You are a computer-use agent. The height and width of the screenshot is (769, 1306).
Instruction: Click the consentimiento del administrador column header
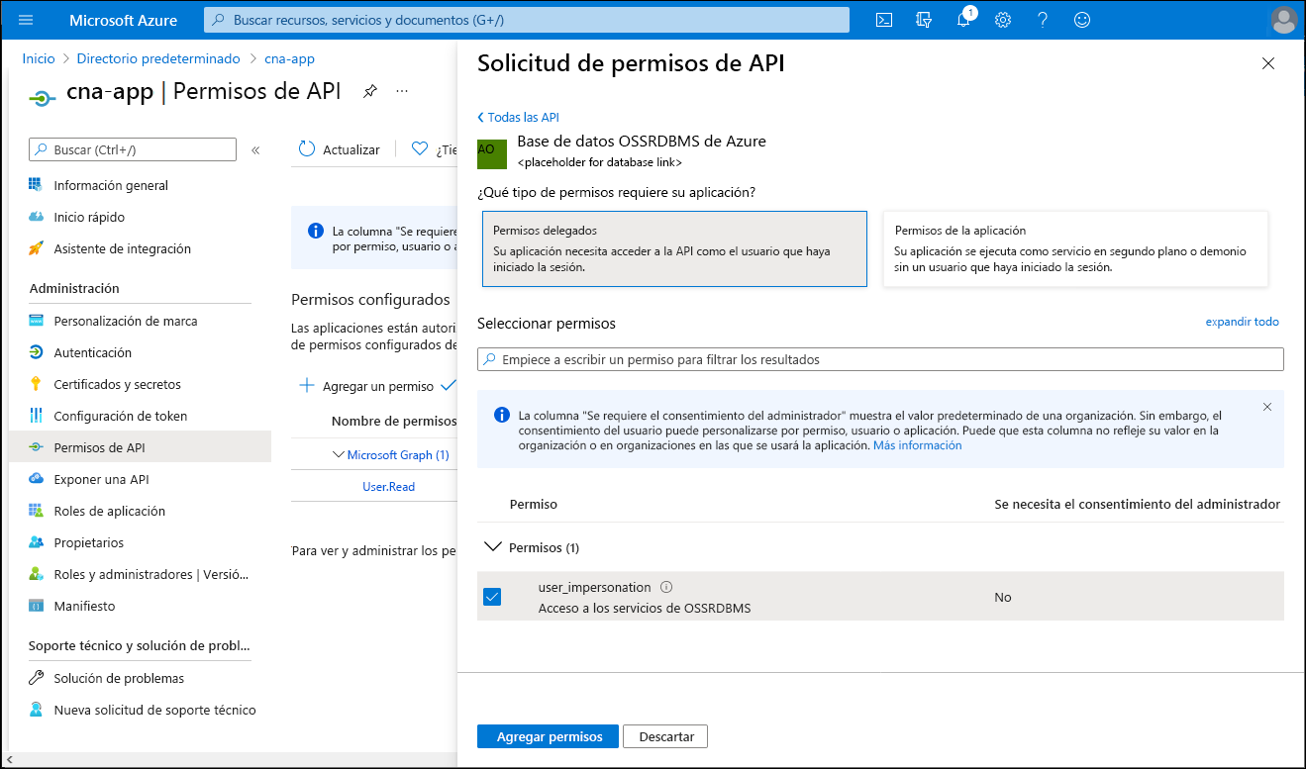coord(1138,505)
